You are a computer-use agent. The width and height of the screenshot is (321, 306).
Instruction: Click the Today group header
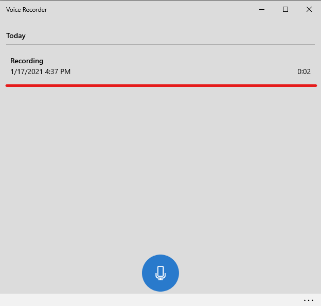(16, 36)
